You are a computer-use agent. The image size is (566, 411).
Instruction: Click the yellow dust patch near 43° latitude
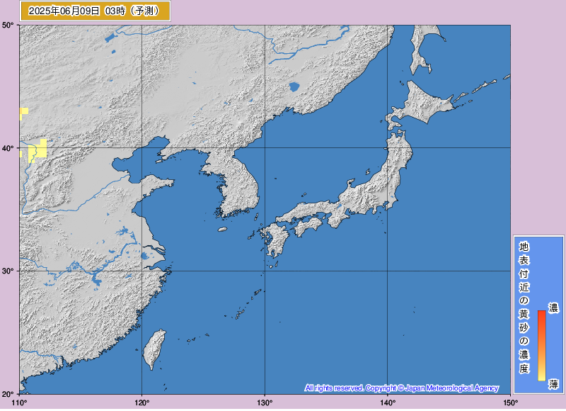(24, 113)
